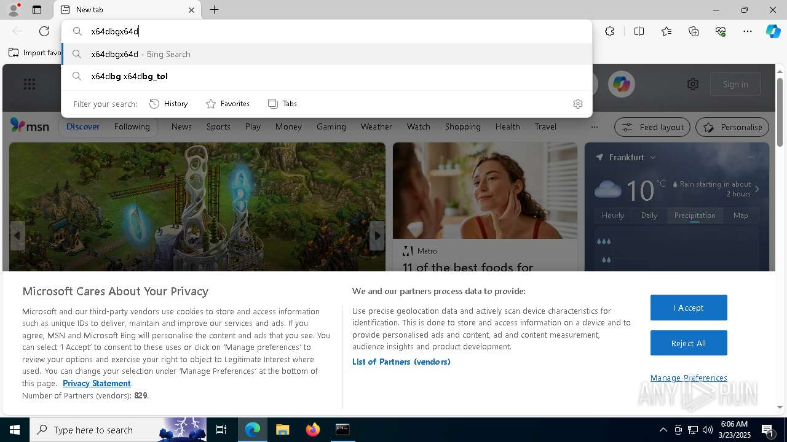This screenshot has width=787, height=442.
Task: Open the MSN apps grid icon
Action: tap(30, 84)
